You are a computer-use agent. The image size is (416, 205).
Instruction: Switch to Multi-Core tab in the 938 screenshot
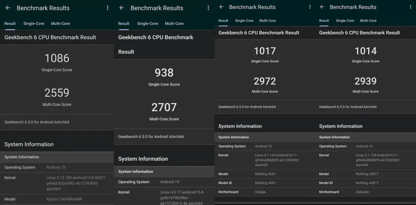(174, 24)
